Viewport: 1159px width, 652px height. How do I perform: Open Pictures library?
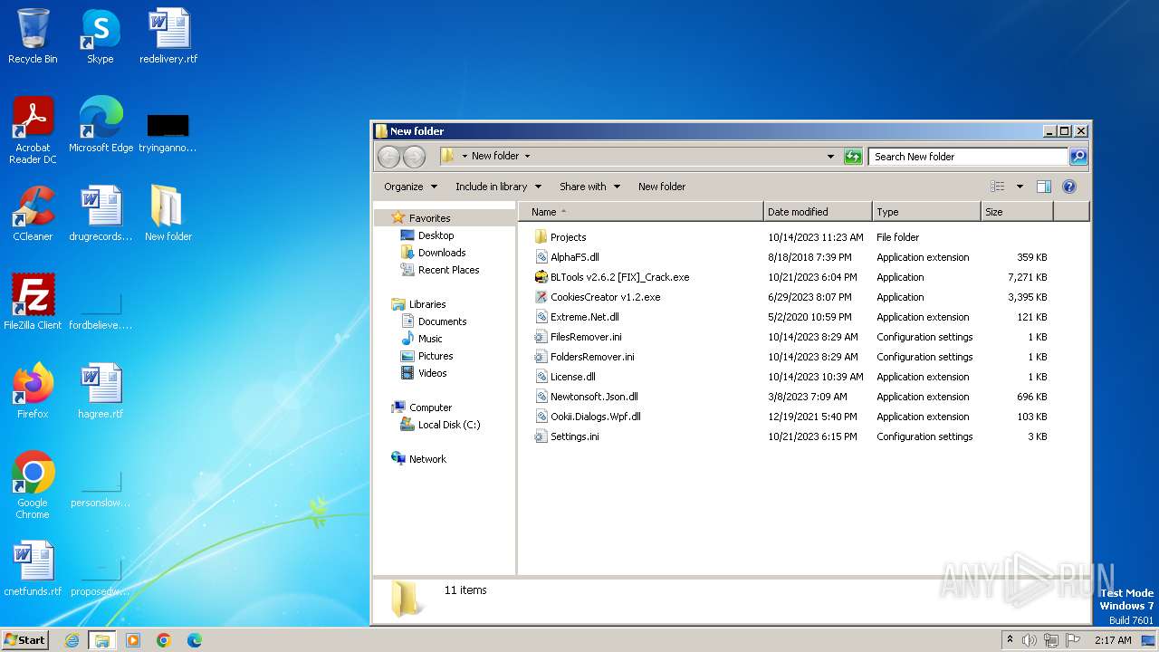(x=436, y=356)
